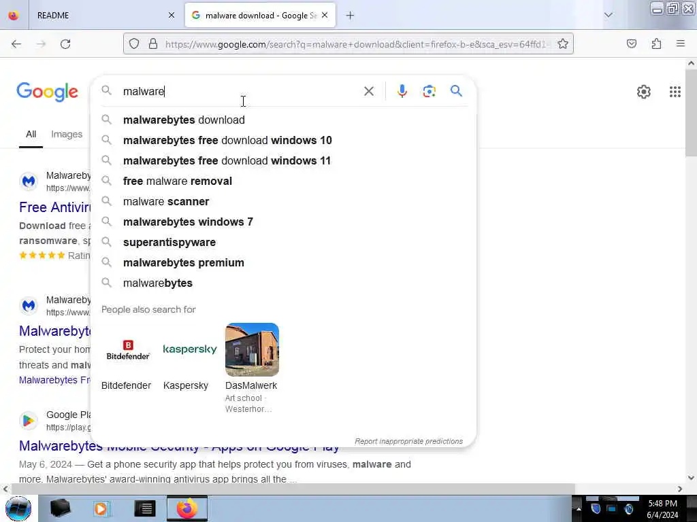Open the second Malwarebytes result title
This screenshot has width=697, height=522.
(x=54, y=331)
